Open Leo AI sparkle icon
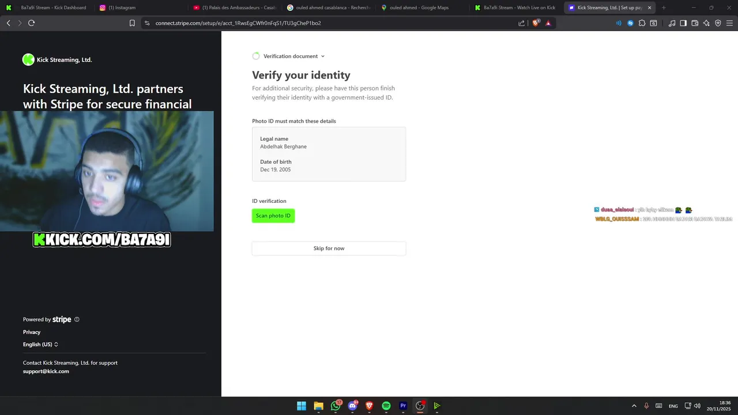The height and width of the screenshot is (415, 738). coord(706,23)
